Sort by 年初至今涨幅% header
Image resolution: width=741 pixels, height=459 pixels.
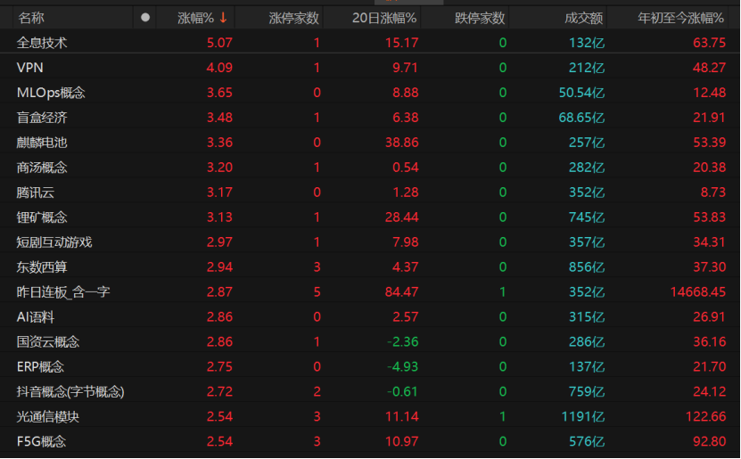tap(680, 18)
